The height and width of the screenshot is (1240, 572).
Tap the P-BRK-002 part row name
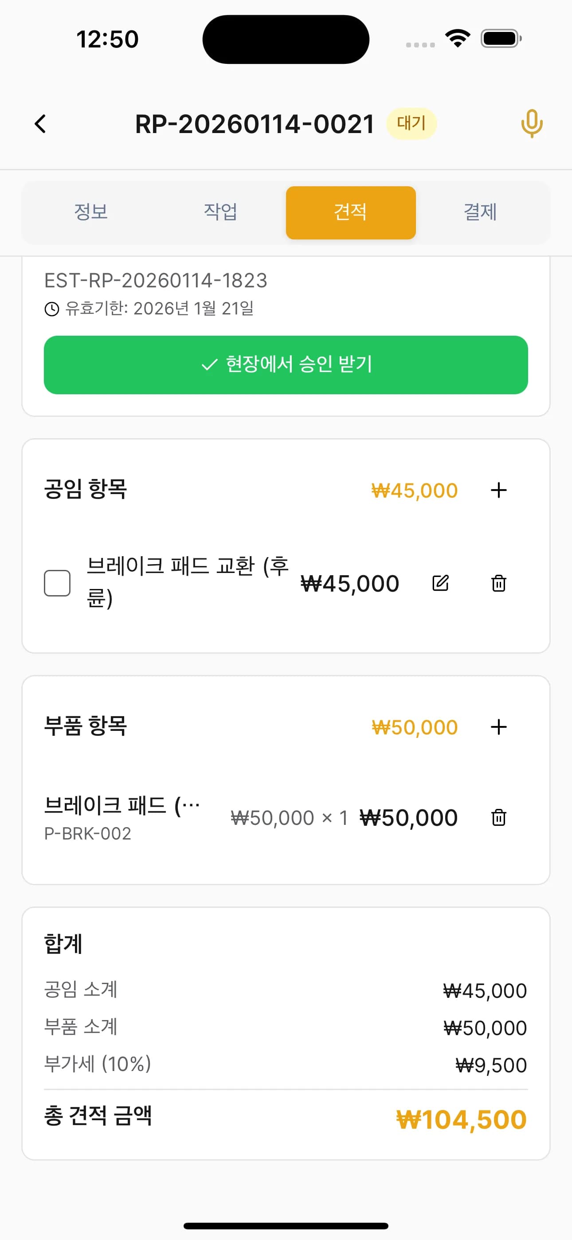point(122,806)
